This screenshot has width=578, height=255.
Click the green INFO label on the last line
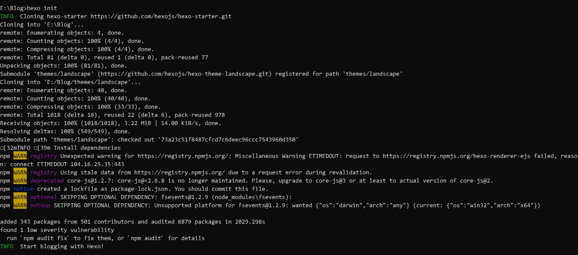coord(7,246)
